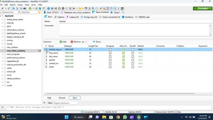Click the new query tab icon
The image size is (213, 120).
click(123, 12)
